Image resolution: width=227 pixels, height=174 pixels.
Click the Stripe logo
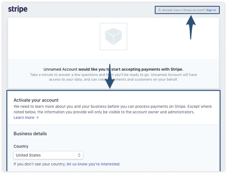(18, 9)
